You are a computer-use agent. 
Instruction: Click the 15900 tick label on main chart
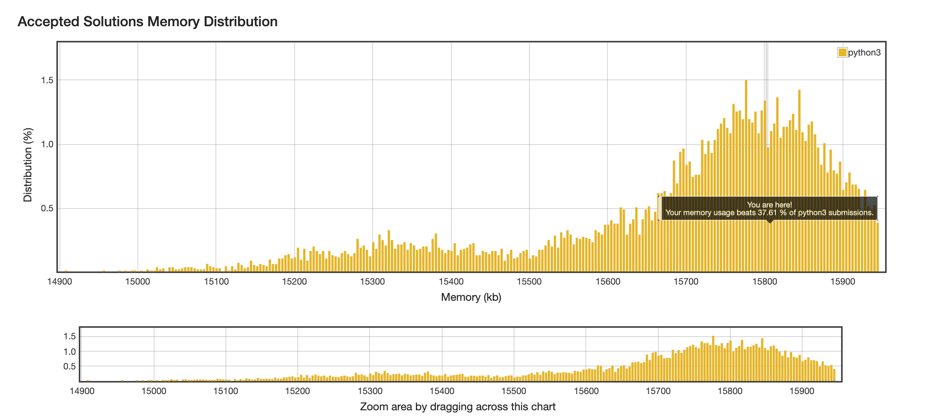(843, 281)
